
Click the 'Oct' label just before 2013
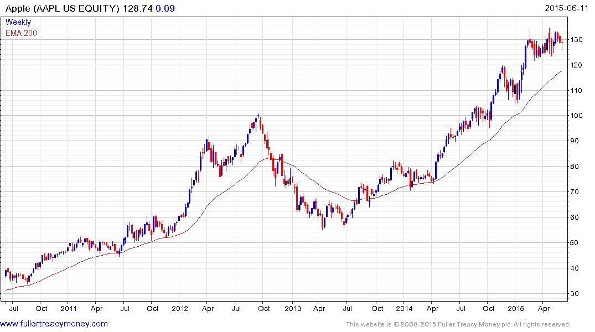[263, 308]
